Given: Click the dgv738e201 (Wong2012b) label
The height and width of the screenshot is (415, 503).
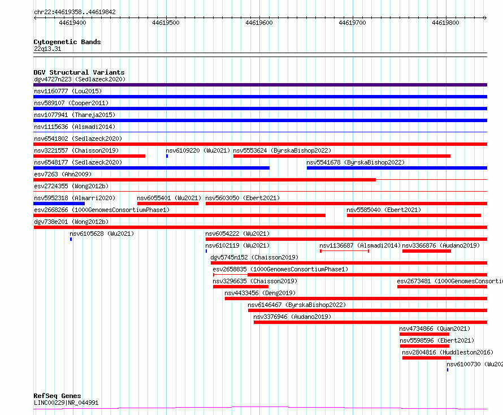Looking at the screenshot, I should [x=71, y=222].
